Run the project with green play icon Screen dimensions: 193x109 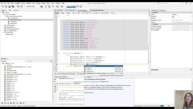(53, 6)
